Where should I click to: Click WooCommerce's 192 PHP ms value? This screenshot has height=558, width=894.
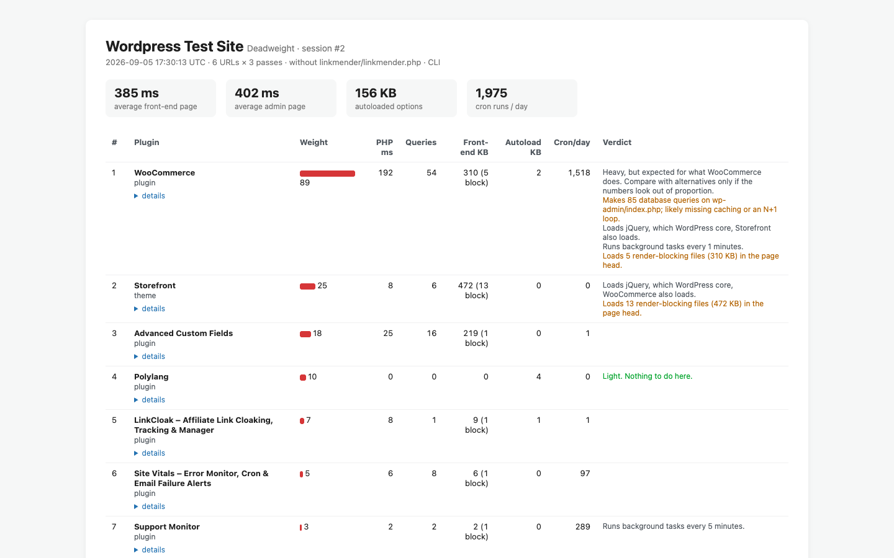click(386, 173)
